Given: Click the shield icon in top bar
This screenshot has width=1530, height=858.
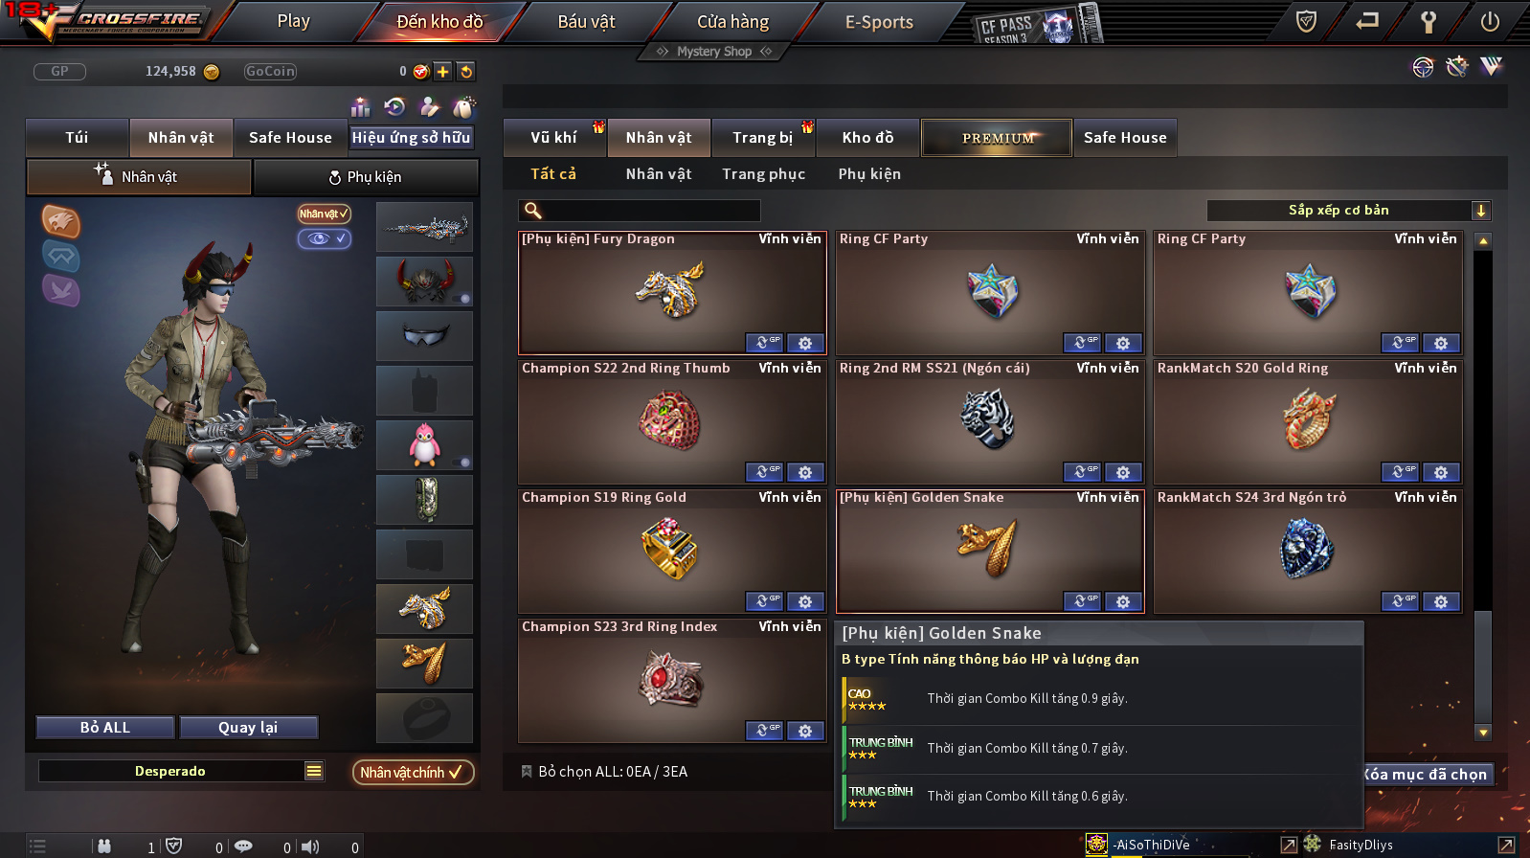Looking at the screenshot, I should pos(1306,21).
